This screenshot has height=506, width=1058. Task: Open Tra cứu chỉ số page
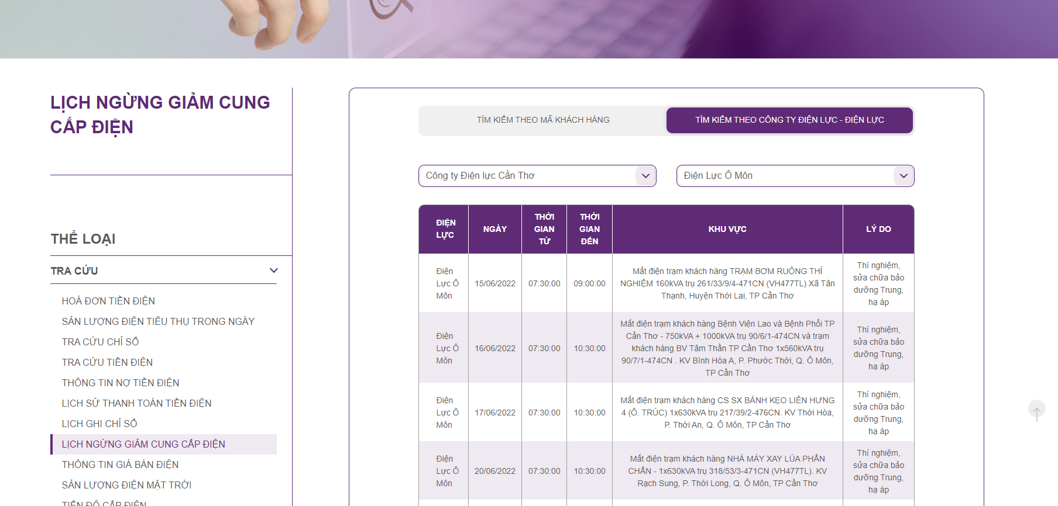[x=100, y=342]
